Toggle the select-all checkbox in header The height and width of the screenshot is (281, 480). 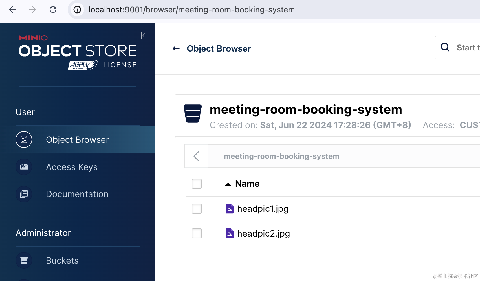(197, 184)
